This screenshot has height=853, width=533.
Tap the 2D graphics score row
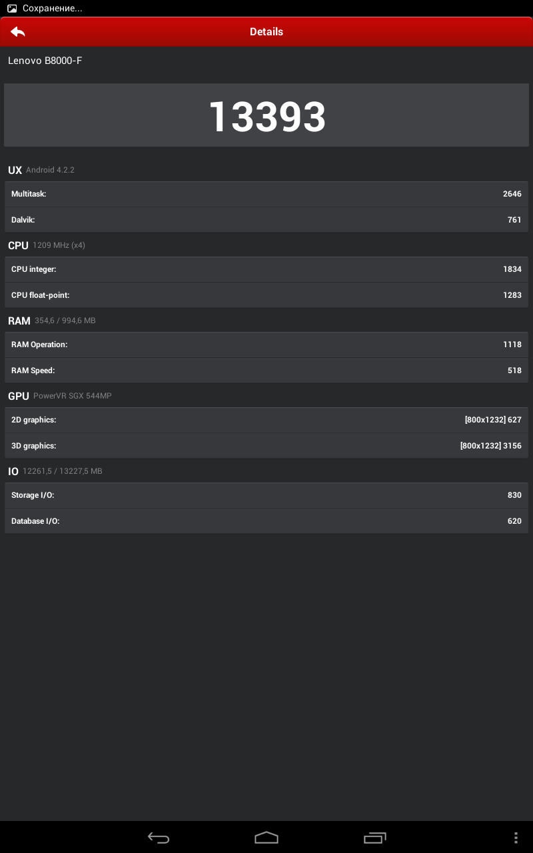pos(266,420)
